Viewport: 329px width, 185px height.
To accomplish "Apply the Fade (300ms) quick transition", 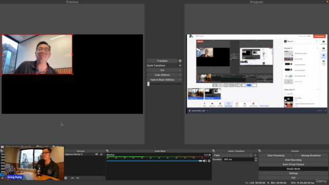I will [162, 75].
